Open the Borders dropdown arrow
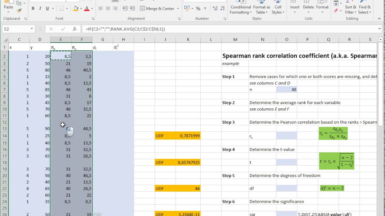385x216 pixels. click(67, 9)
